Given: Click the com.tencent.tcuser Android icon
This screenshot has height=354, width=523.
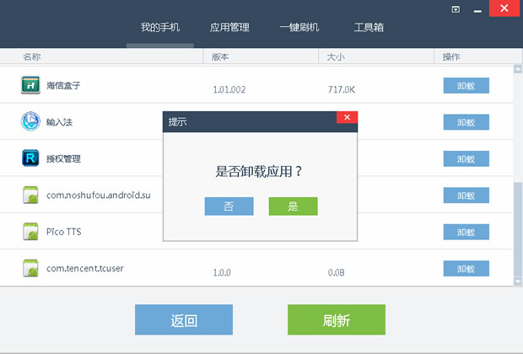Looking at the screenshot, I should pyautogui.click(x=30, y=268).
